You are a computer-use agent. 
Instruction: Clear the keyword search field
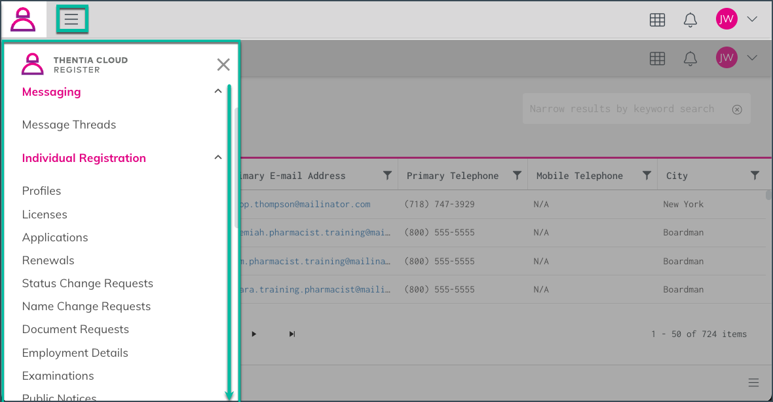click(737, 110)
